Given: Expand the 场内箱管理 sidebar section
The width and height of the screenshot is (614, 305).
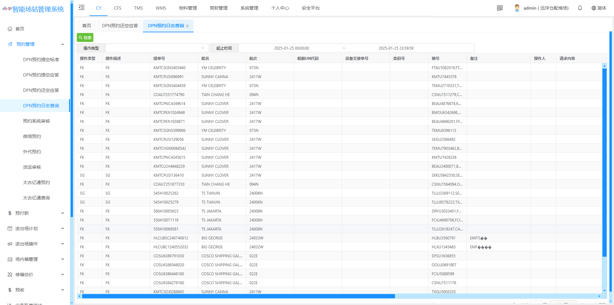Looking at the screenshot, I should pyautogui.click(x=63, y=259).
